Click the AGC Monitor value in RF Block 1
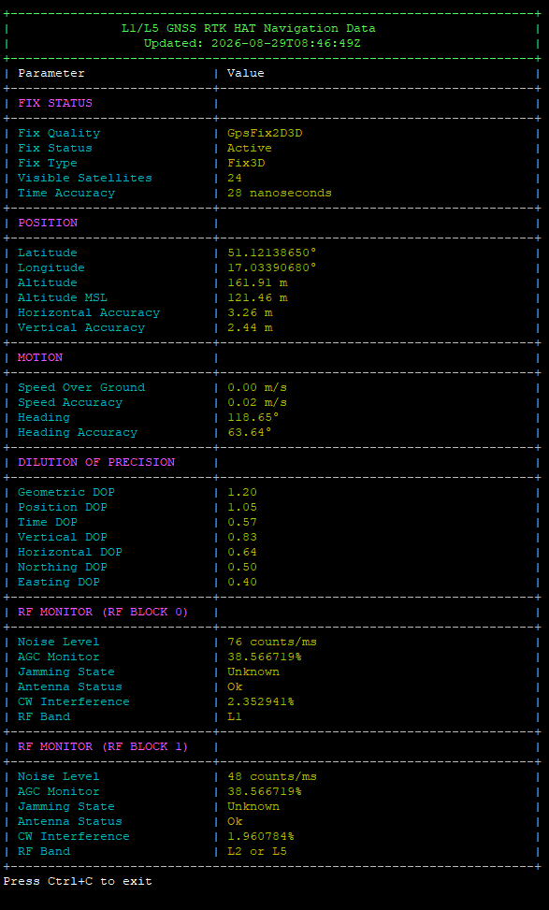This screenshot has width=549, height=910. (x=265, y=791)
